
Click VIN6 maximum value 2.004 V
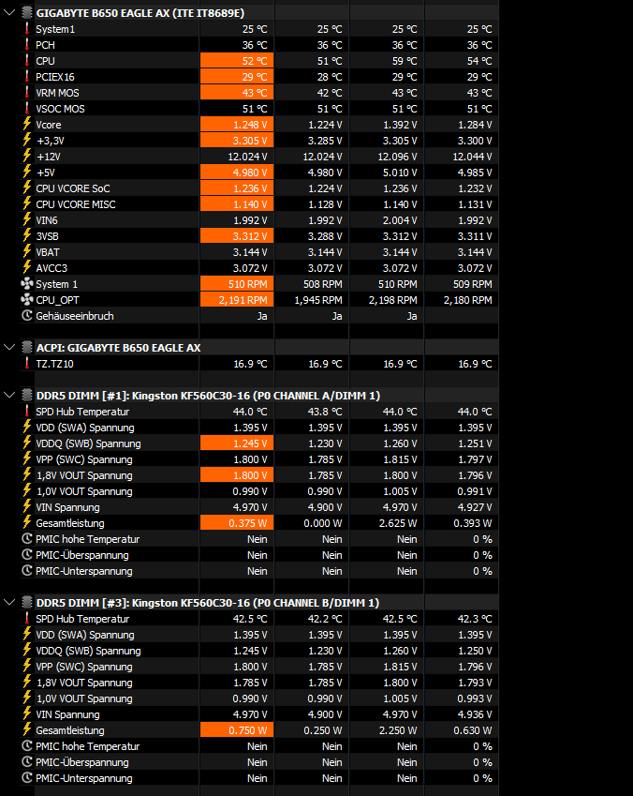[400, 220]
